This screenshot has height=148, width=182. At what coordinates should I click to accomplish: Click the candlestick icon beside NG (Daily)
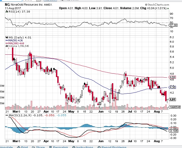point(7,37)
